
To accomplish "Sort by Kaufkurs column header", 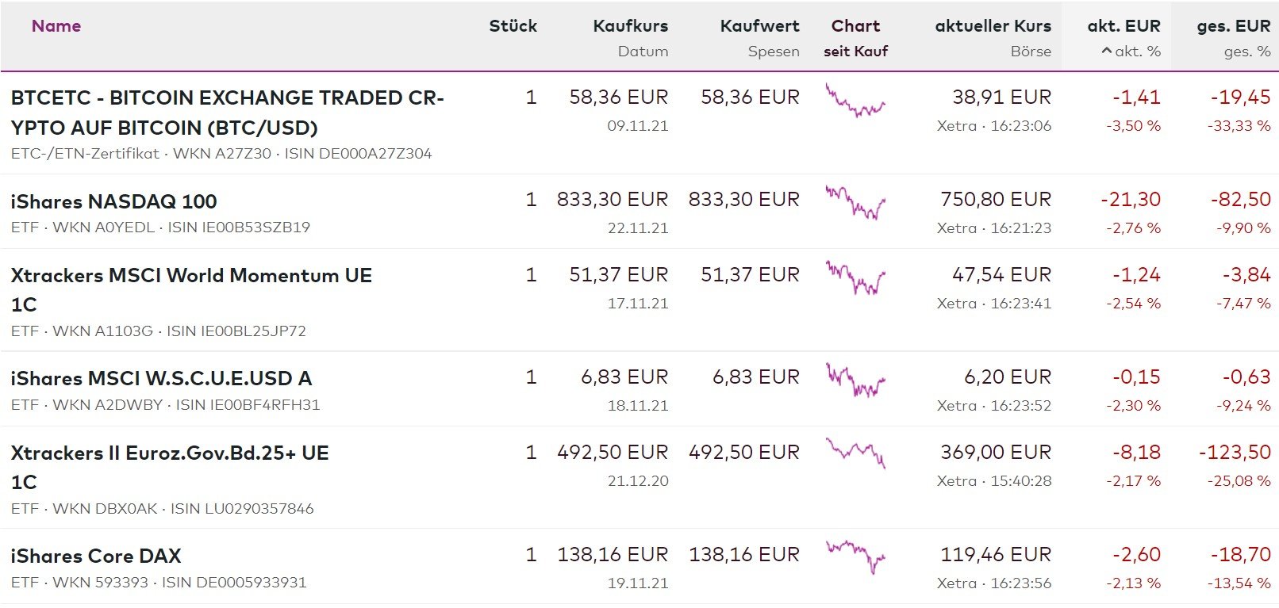I will pyautogui.click(x=630, y=26).
